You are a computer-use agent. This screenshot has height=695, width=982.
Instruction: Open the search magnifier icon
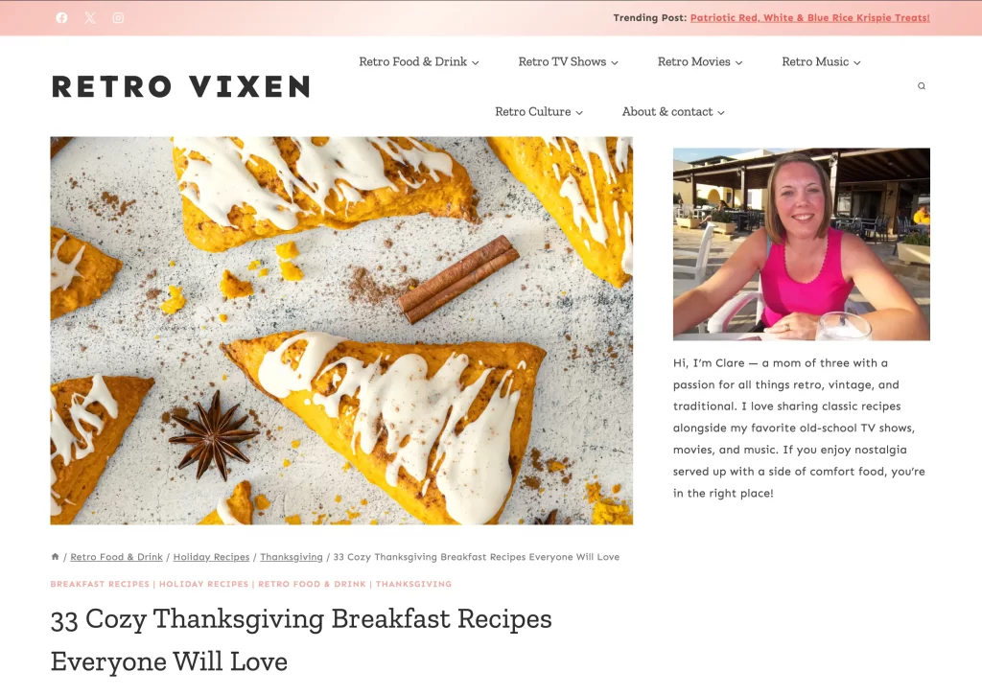tap(922, 86)
